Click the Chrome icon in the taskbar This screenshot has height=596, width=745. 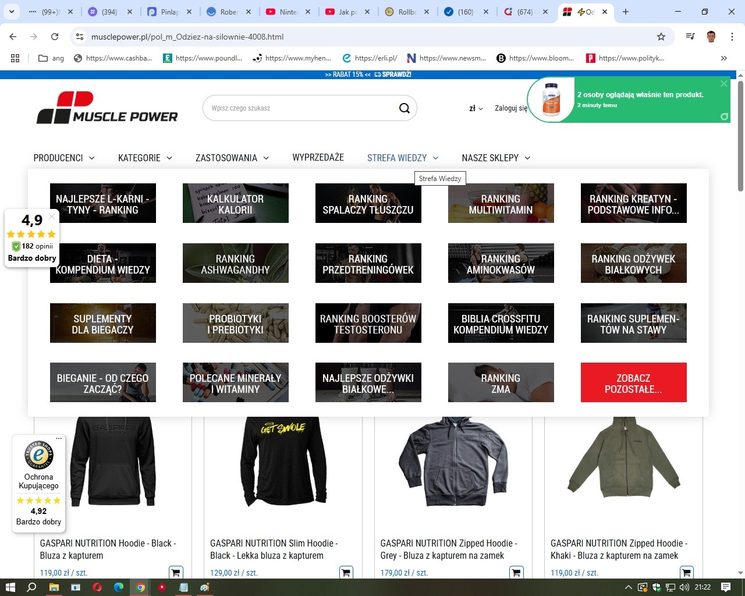click(x=140, y=587)
